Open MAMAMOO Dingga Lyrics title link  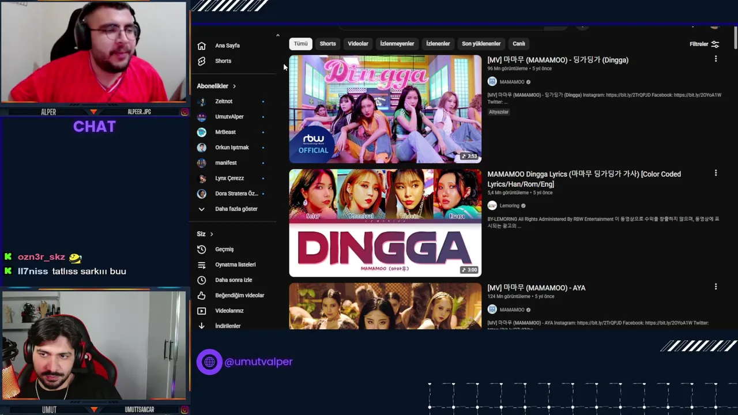point(584,179)
